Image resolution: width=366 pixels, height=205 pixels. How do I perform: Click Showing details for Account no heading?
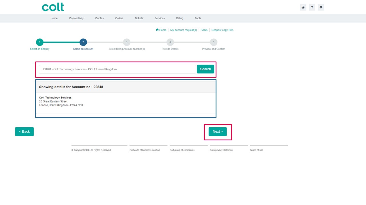pyautogui.click(x=71, y=87)
